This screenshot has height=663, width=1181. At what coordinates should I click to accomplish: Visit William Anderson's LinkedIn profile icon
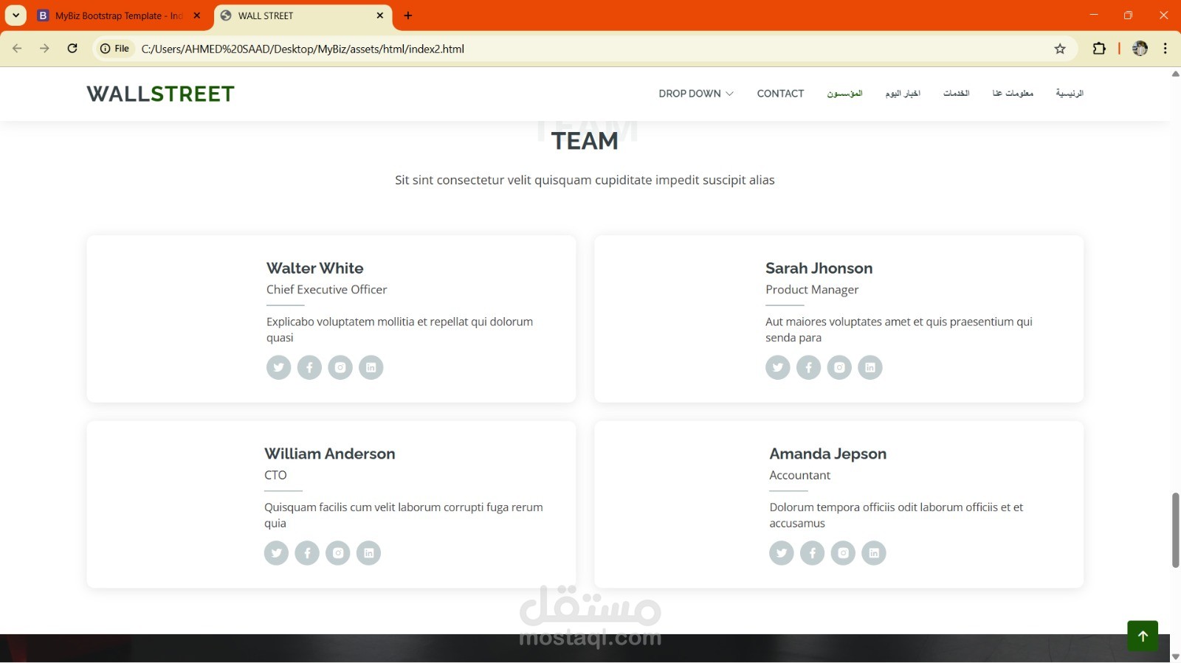point(369,553)
